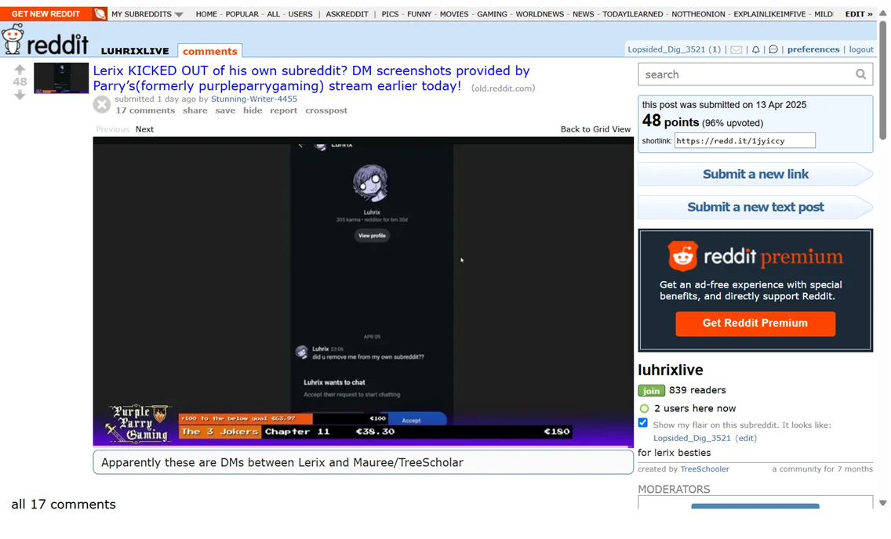
Task: Downvote the Lerix post
Action: click(x=20, y=96)
